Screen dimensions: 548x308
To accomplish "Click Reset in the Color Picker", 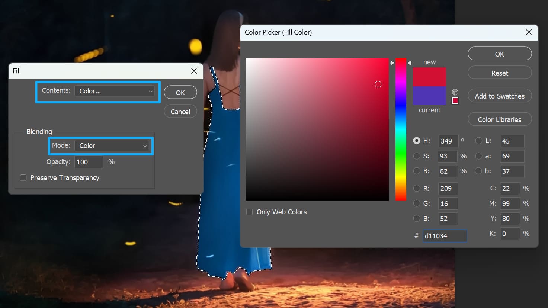I will point(499,73).
